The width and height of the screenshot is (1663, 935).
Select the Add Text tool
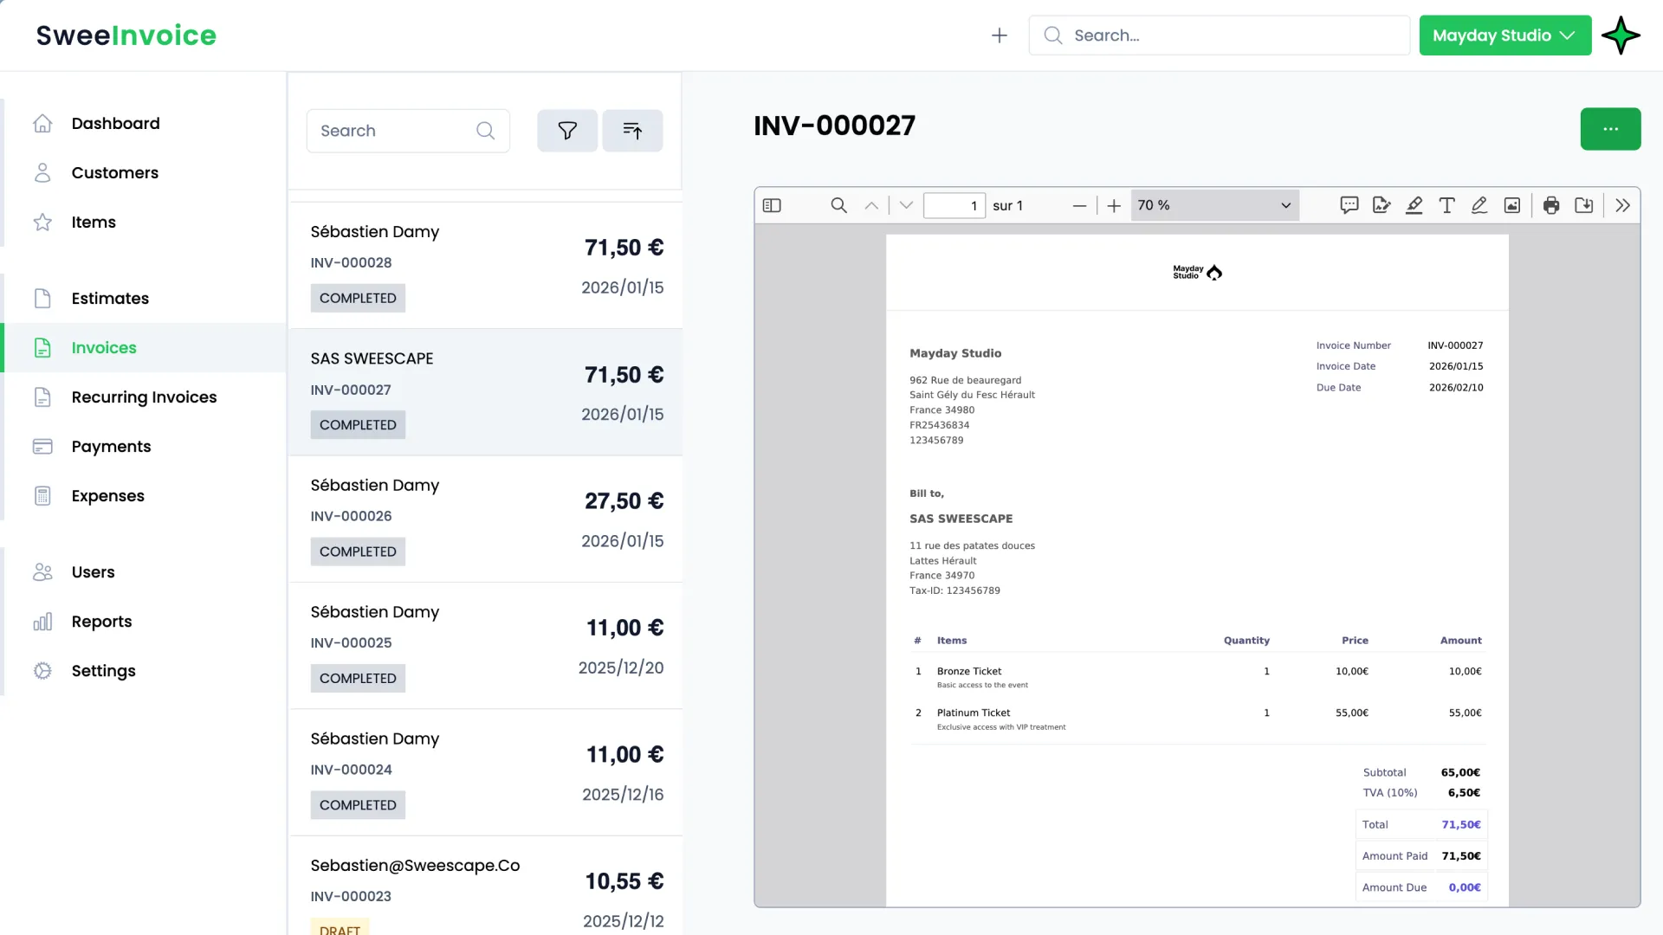pyautogui.click(x=1446, y=205)
